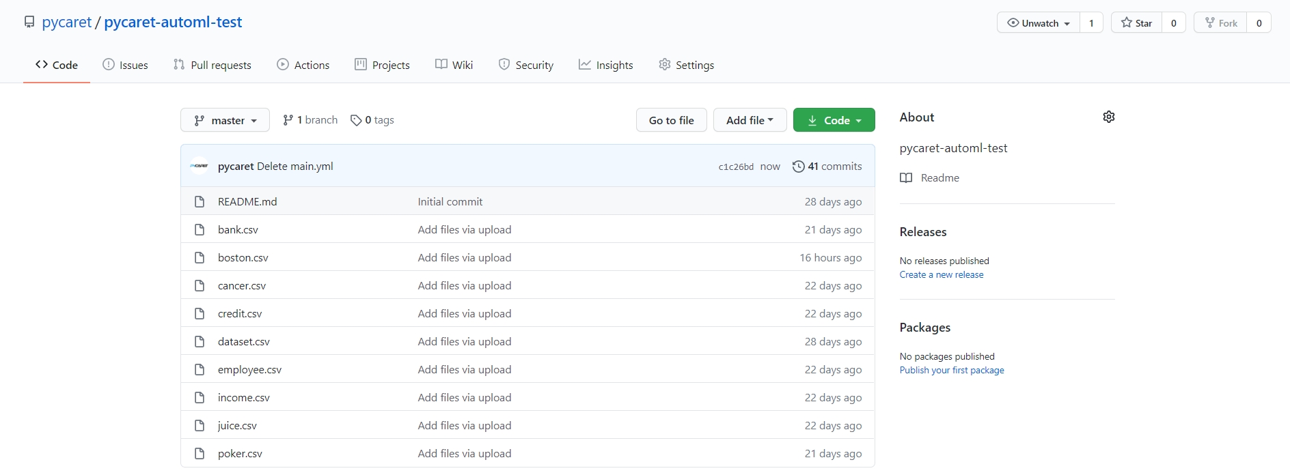
Task: Click the branch count icon
Action: coord(288,120)
